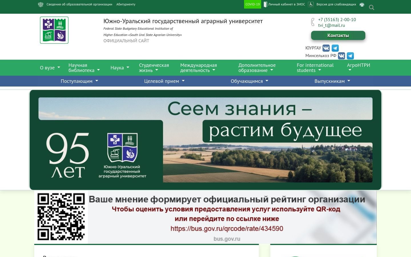Viewport: 411px width, 257px height.
Task: Open Минсельхоз РФ VK icon
Action: pyautogui.click(x=341, y=56)
